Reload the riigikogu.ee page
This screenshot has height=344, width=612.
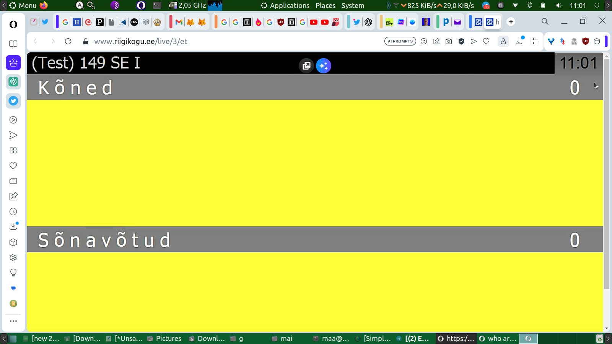tap(68, 41)
